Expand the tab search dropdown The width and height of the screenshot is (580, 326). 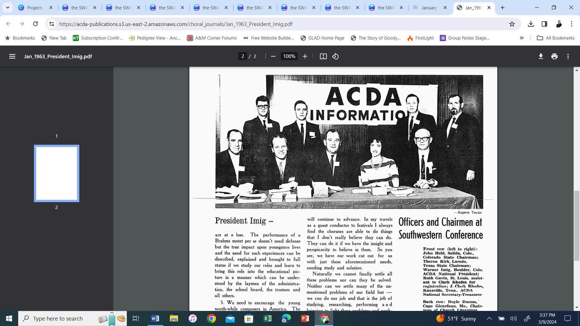pyautogui.click(x=7, y=8)
